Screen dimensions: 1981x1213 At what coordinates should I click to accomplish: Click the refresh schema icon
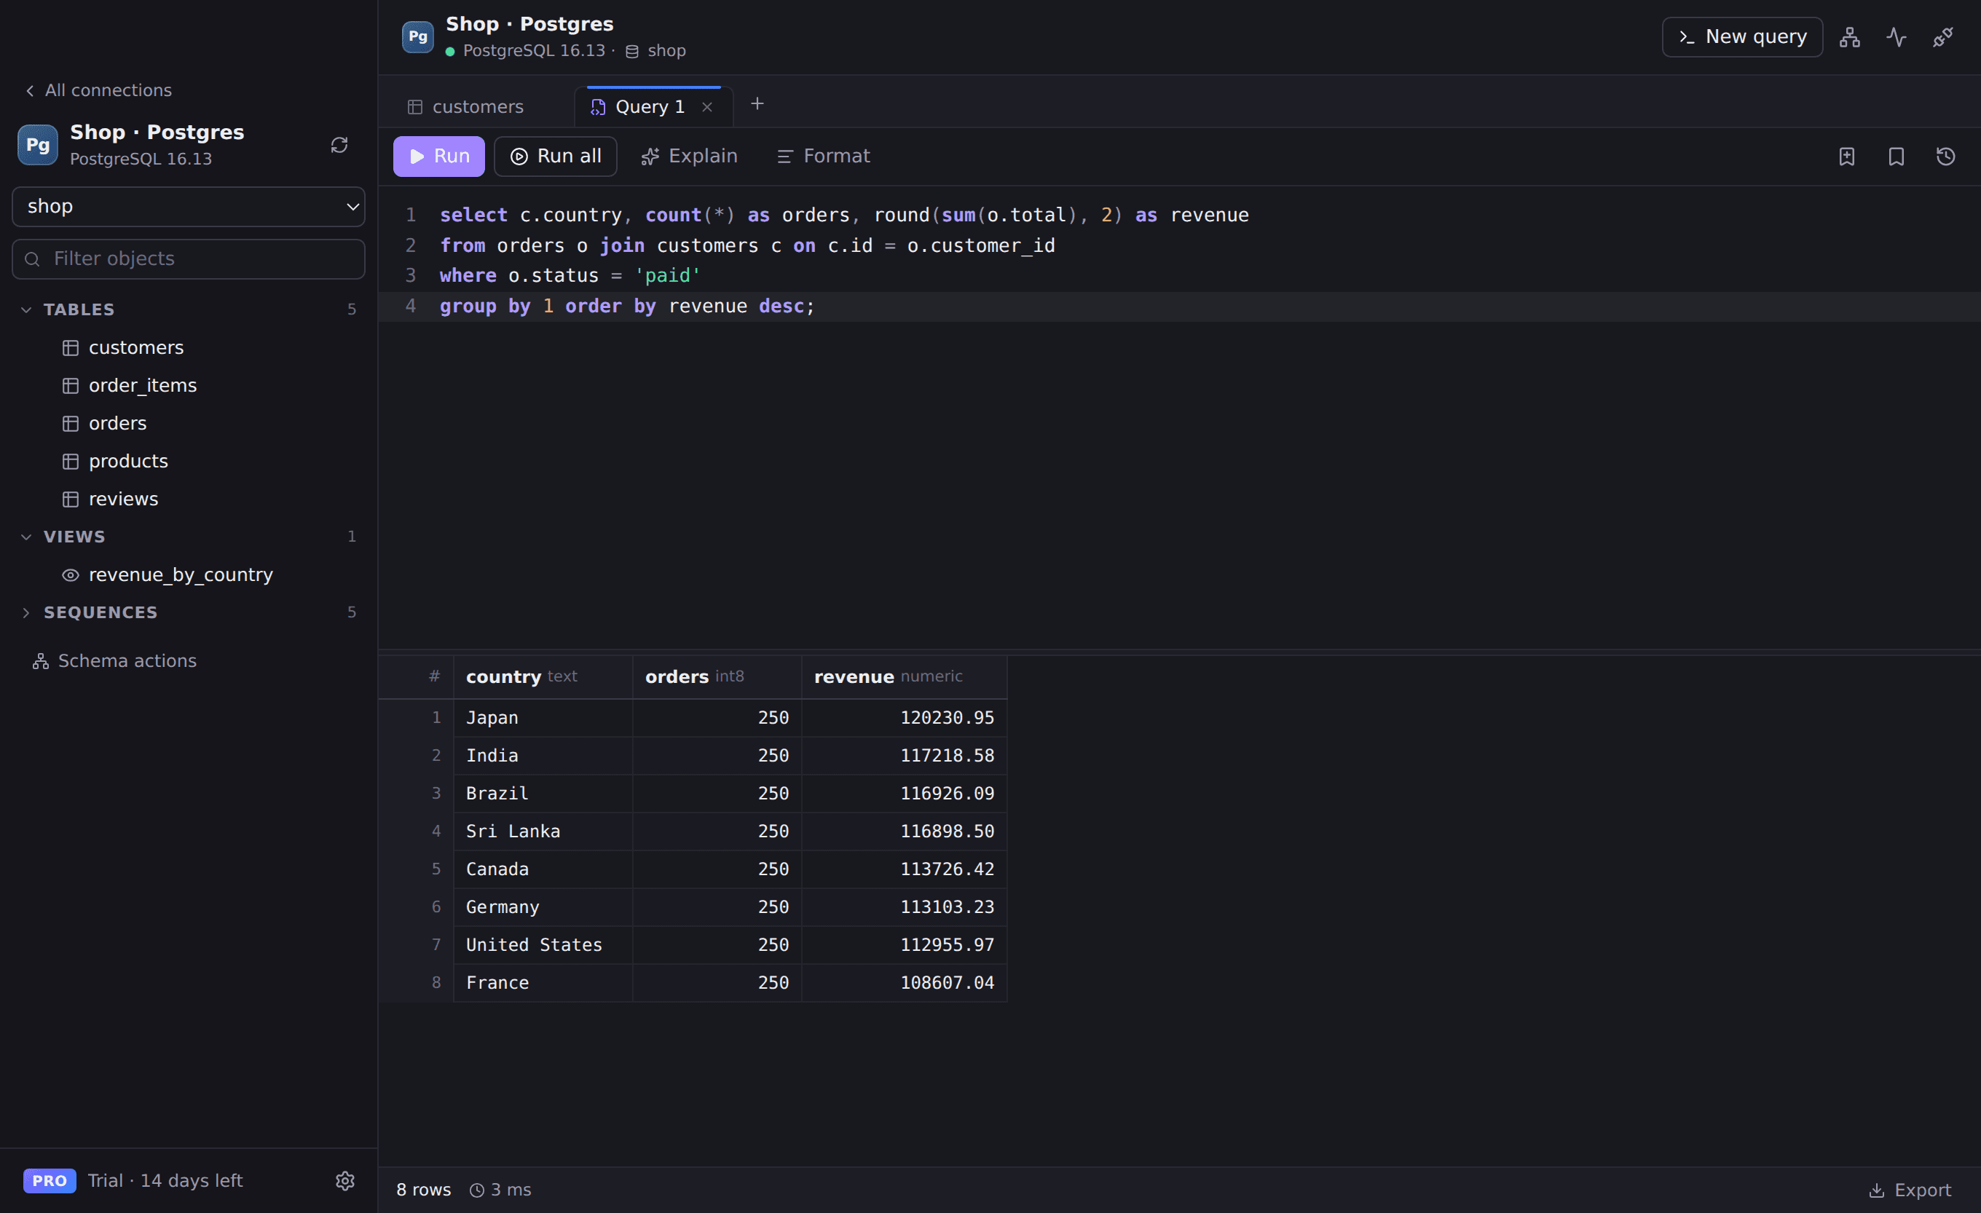[x=339, y=145]
